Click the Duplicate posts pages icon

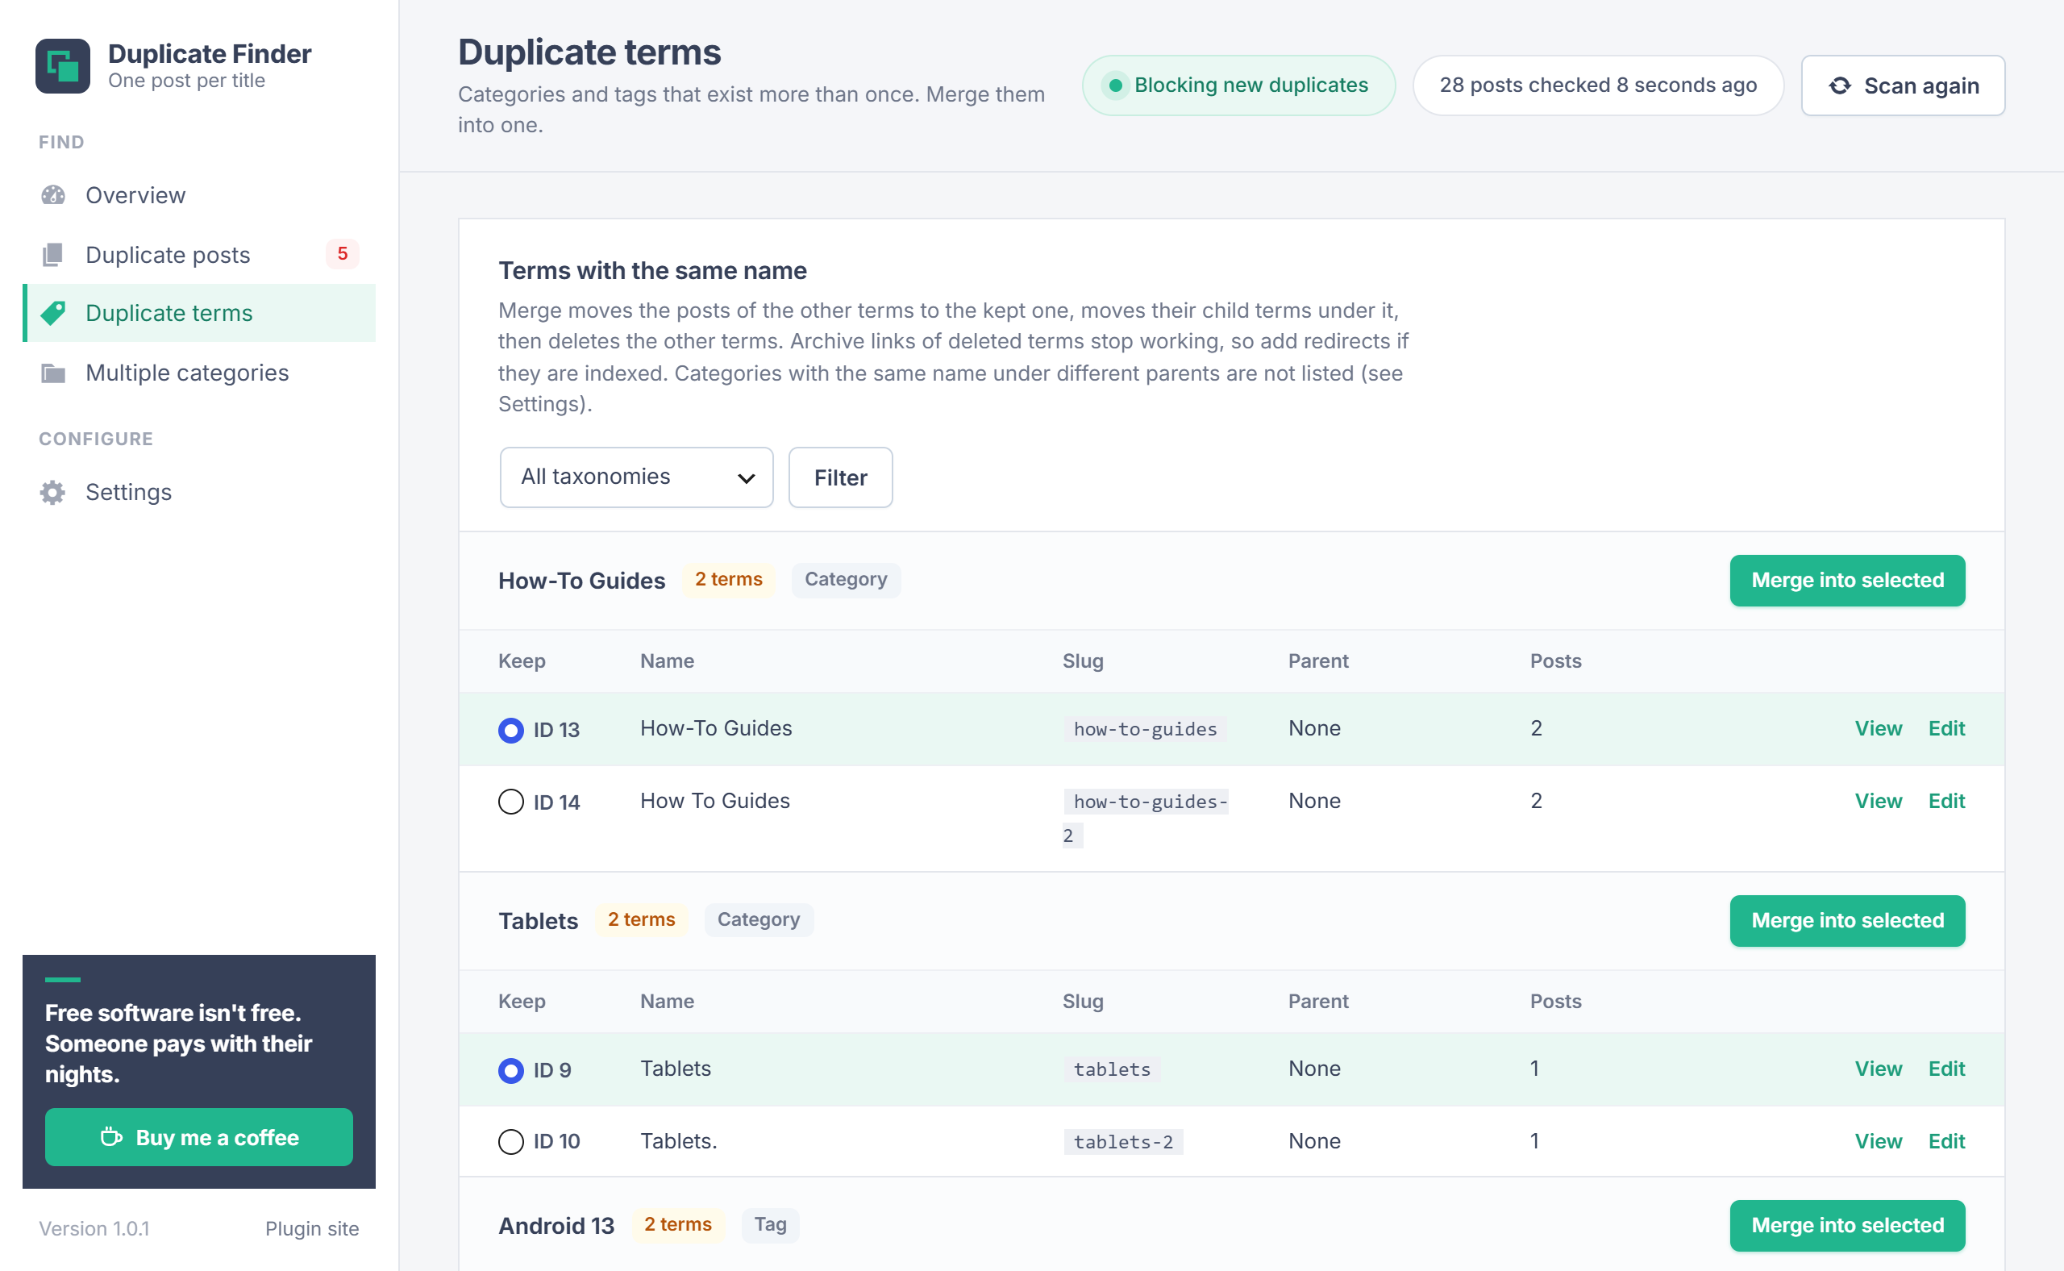tap(53, 255)
